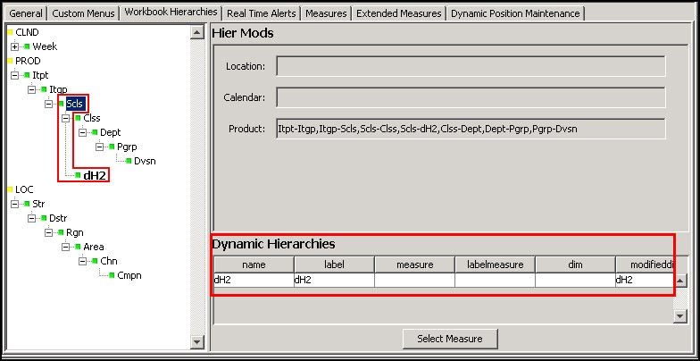Screen dimensions: 700x361
Task: Select the Itpt tree item
Action: [40, 75]
